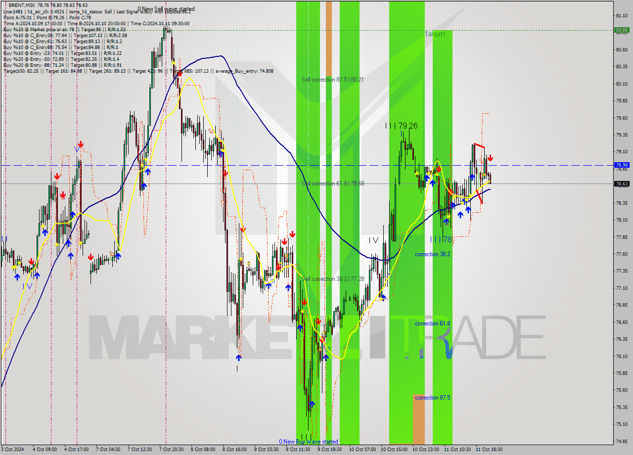This screenshot has height=455, width=633.
Task: Click the '9 Oct 03:30' time label
Action: pos(266,450)
